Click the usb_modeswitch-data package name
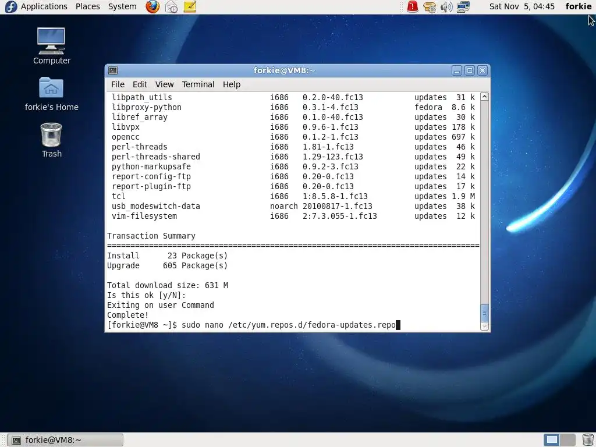The image size is (596, 447). click(x=156, y=206)
